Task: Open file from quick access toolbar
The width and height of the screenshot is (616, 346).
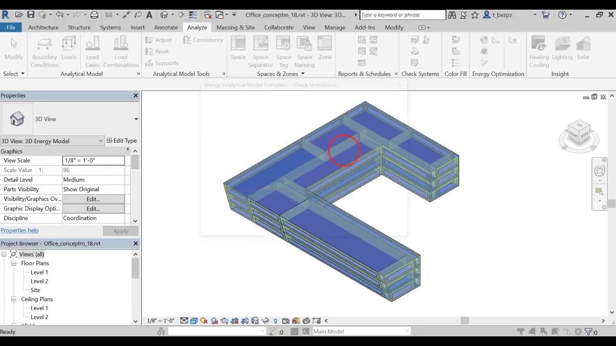Action: 19,15
